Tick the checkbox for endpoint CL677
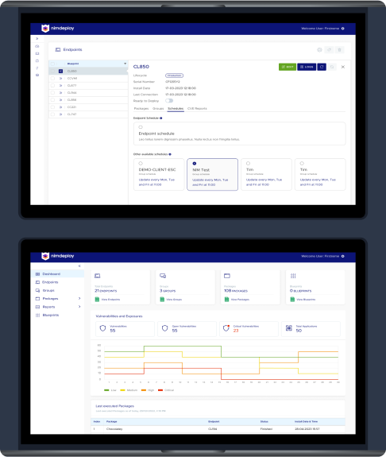This screenshot has width=386, height=457. [x=52, y=86]
